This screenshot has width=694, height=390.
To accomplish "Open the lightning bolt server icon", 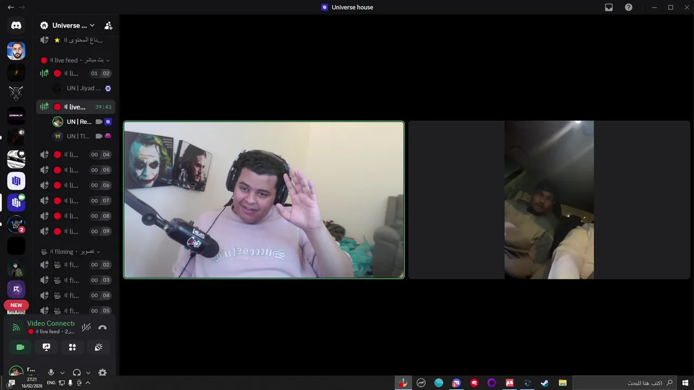I will 16,73.
